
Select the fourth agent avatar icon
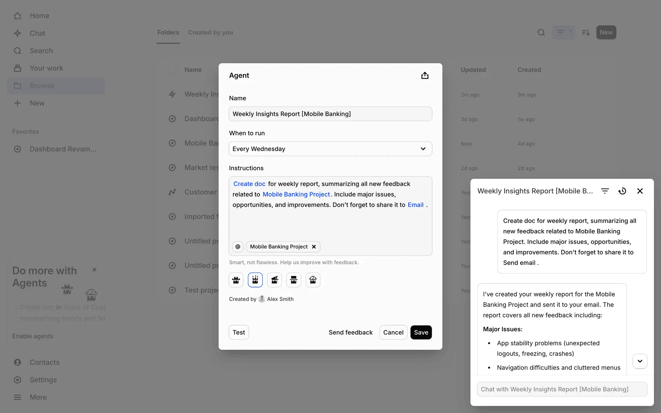[294, 280]
